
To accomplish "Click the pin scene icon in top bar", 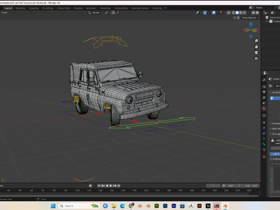I will coord(275,8).
